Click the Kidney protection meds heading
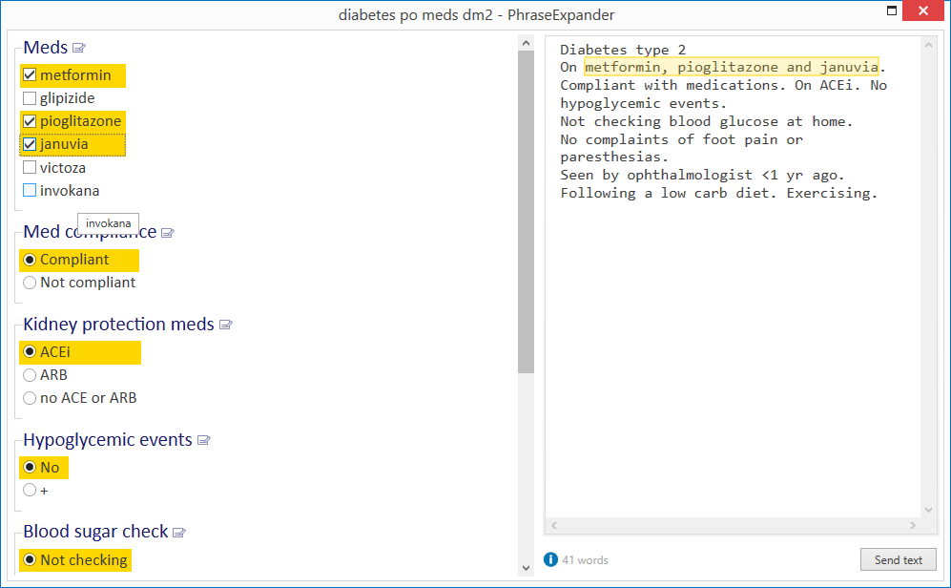 coord(118,324)
